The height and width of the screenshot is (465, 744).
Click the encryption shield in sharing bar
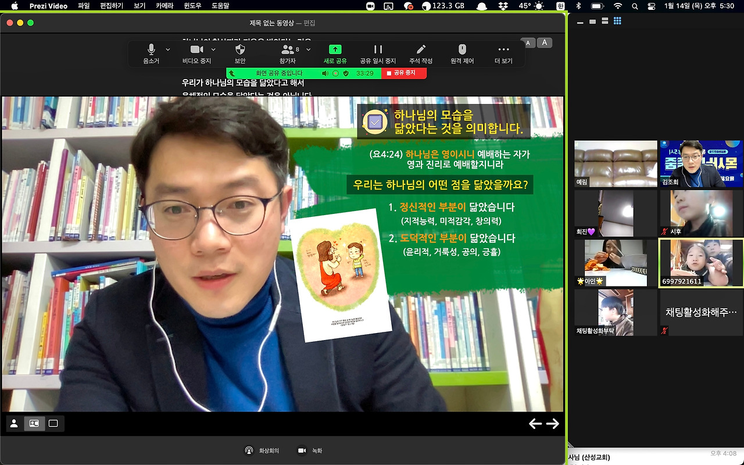pos(346,73)
